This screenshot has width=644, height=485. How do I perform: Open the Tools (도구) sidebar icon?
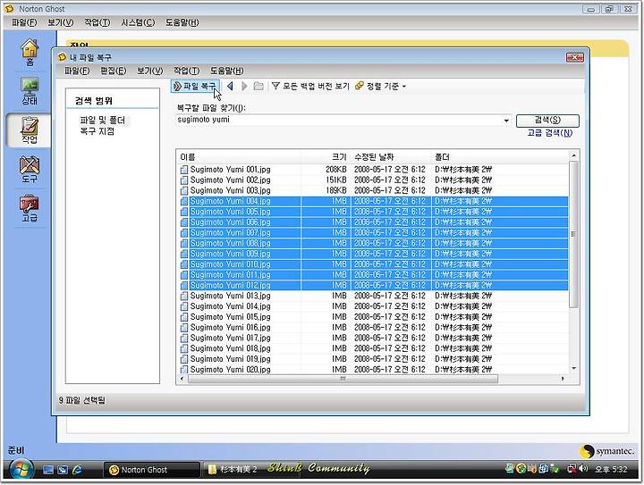30,170
